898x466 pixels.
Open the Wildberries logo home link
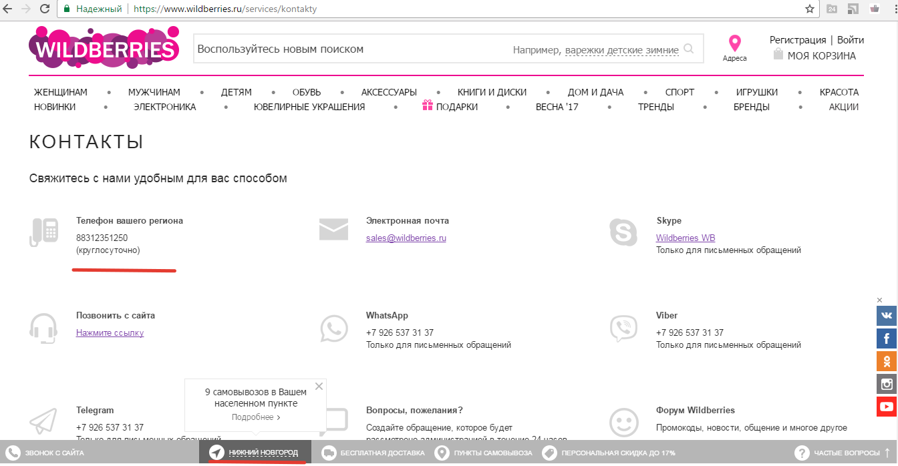104,47
